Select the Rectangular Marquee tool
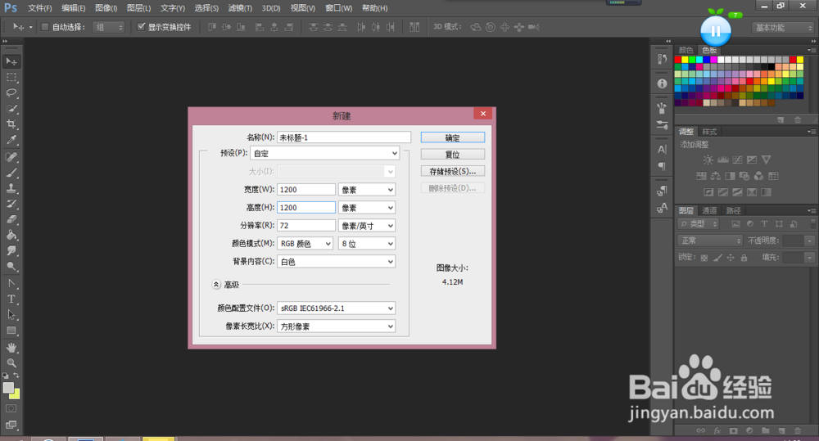 [x=11, y=77]
